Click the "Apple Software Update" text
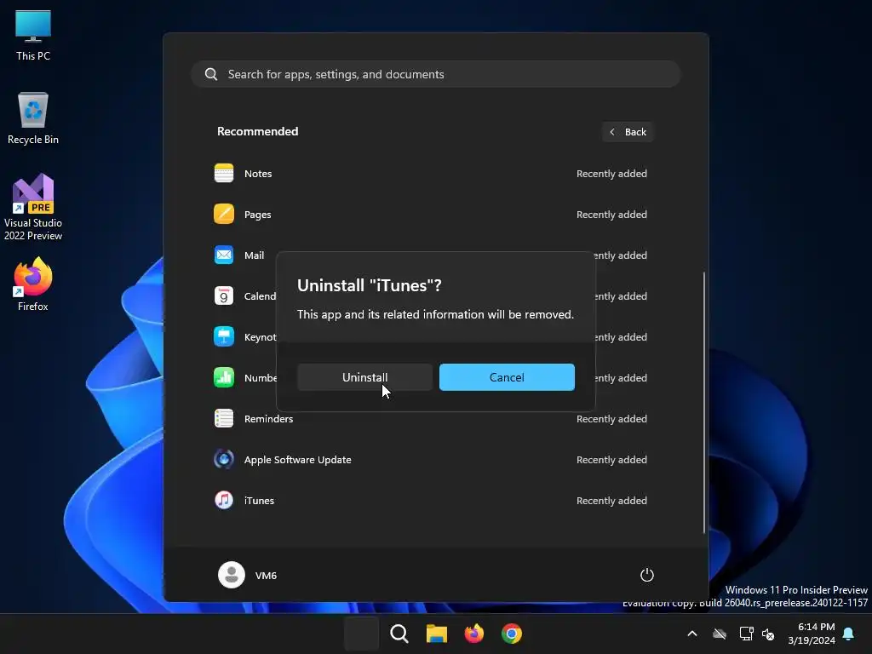Image resolution: width=872 pixels, height=654 pixels. coord(297,460)
